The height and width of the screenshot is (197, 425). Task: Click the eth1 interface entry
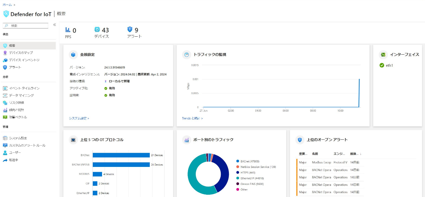[x=386, y=65]
